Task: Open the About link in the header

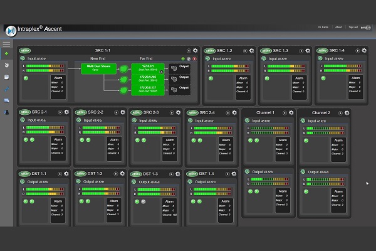Action: tap(338, 27)
